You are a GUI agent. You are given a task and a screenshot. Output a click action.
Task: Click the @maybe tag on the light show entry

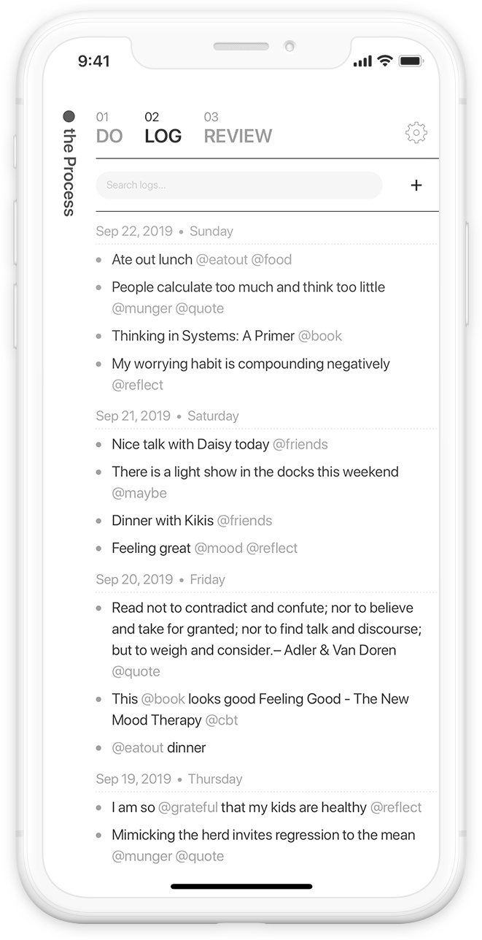139,492
